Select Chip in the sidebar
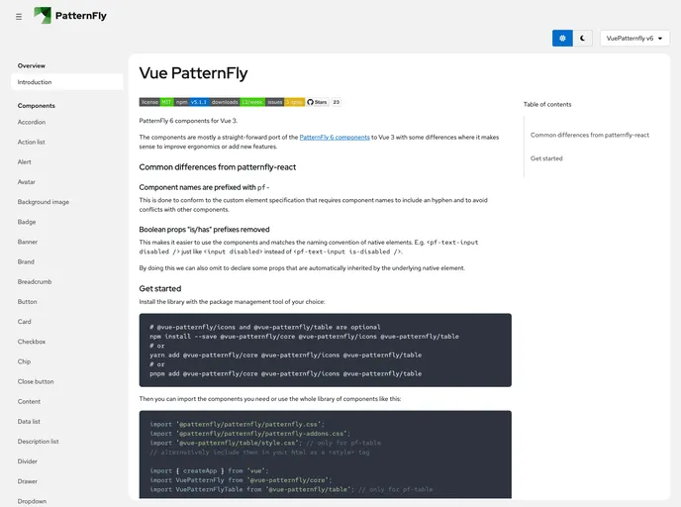681x507 pixels. tap(24, 361)
